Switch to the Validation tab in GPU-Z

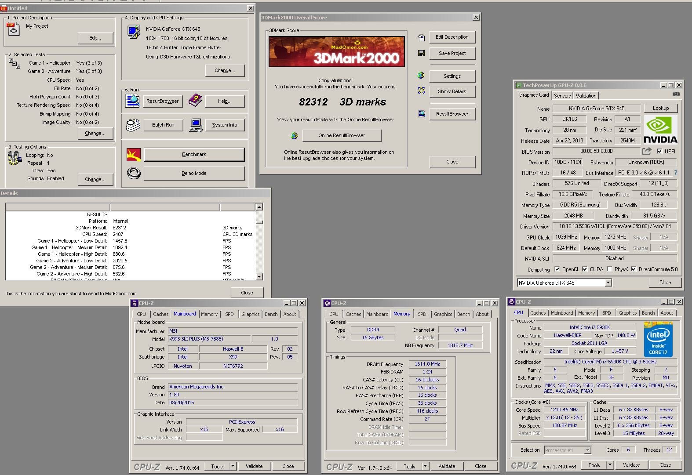[586, 96]
